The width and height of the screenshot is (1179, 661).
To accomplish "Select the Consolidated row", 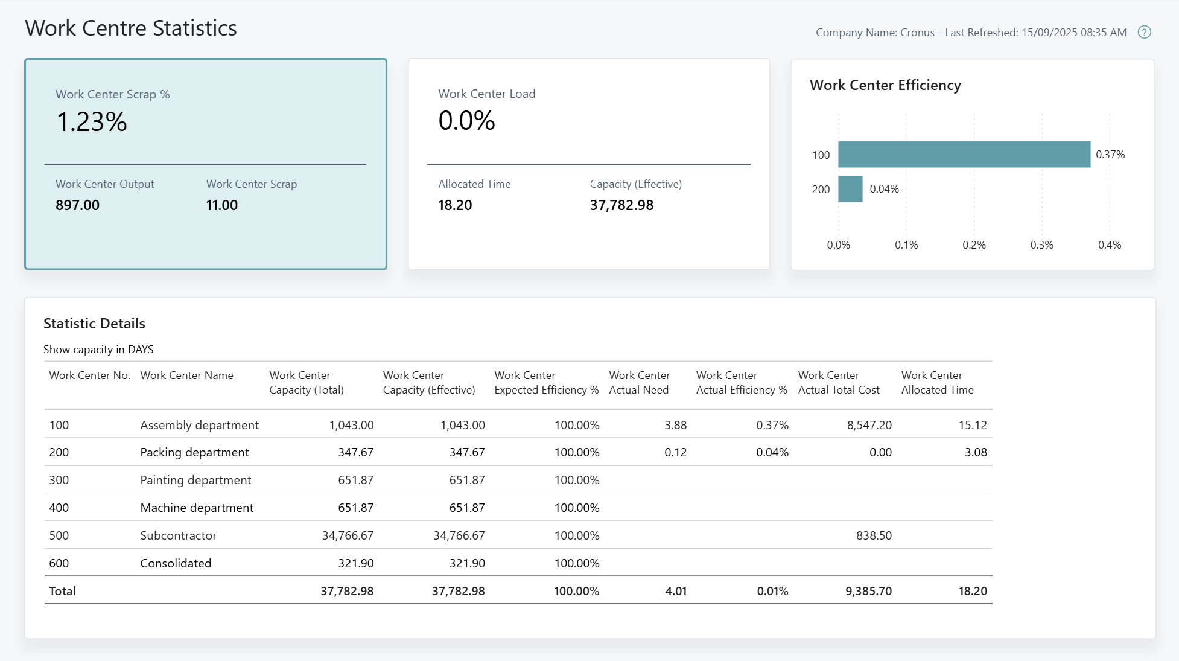I will click(x=176, y=563).
